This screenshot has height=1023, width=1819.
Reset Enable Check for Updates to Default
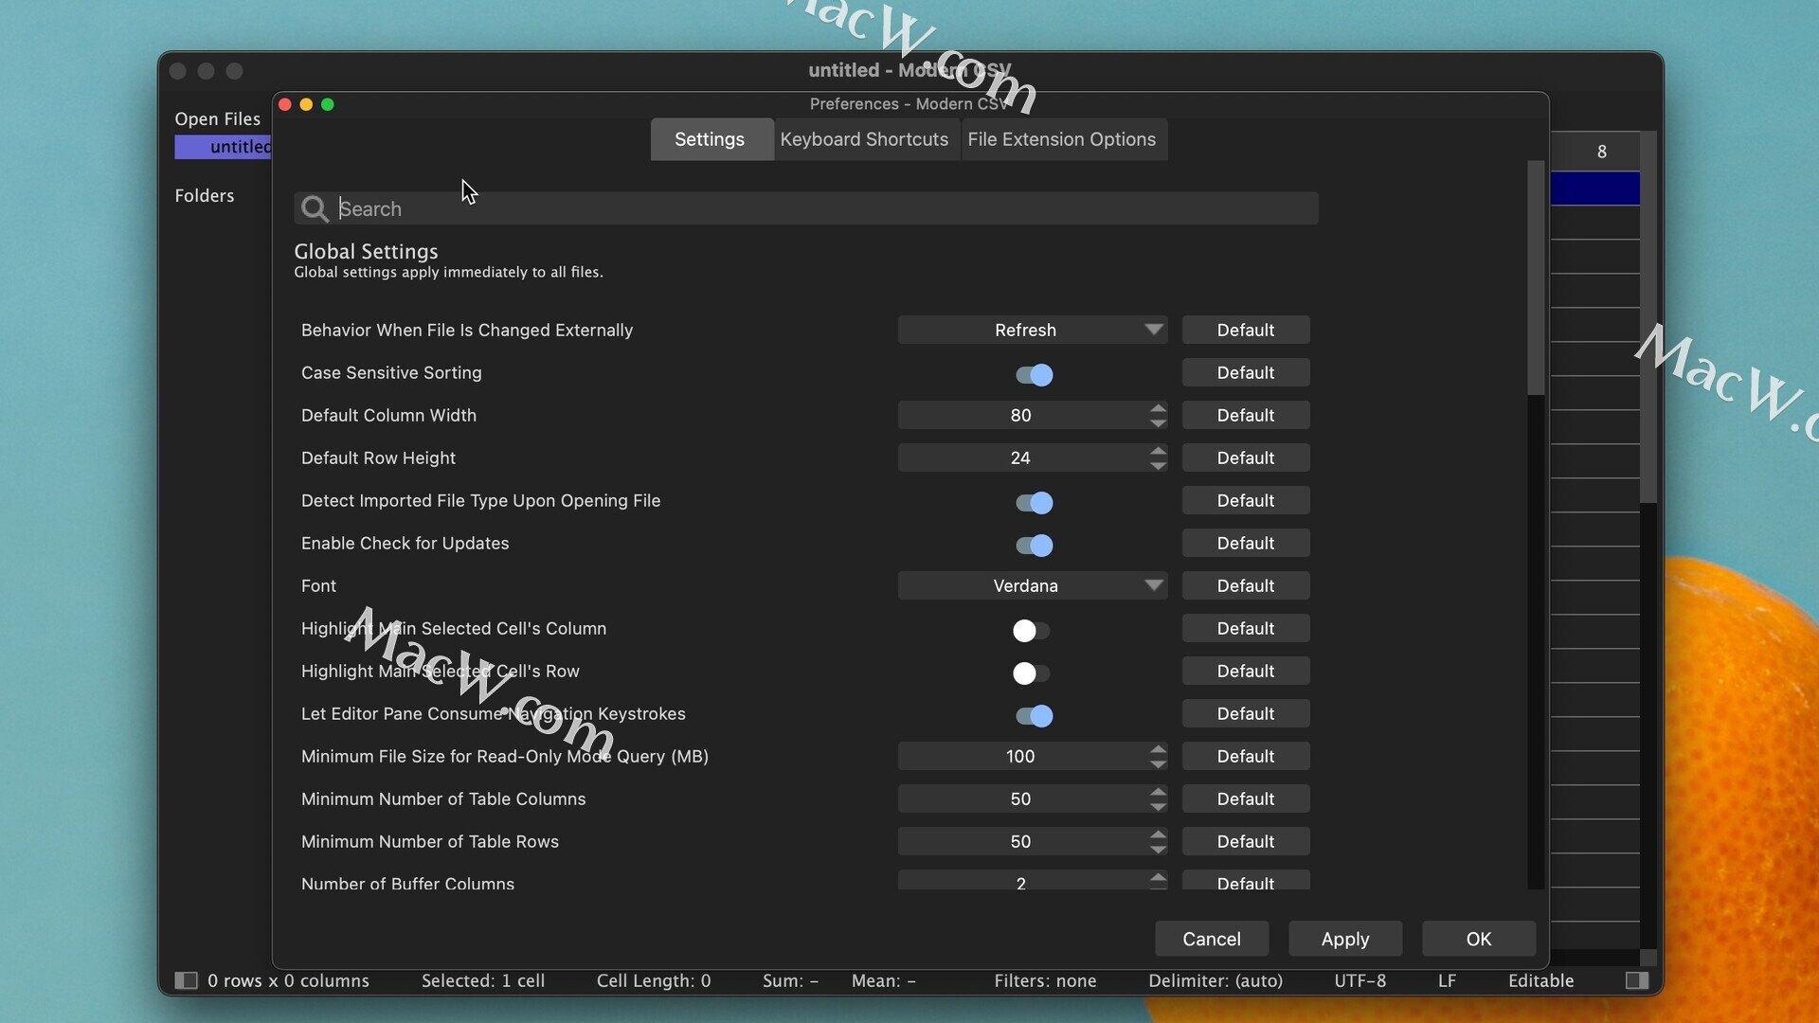click(x=1246, y=543)
